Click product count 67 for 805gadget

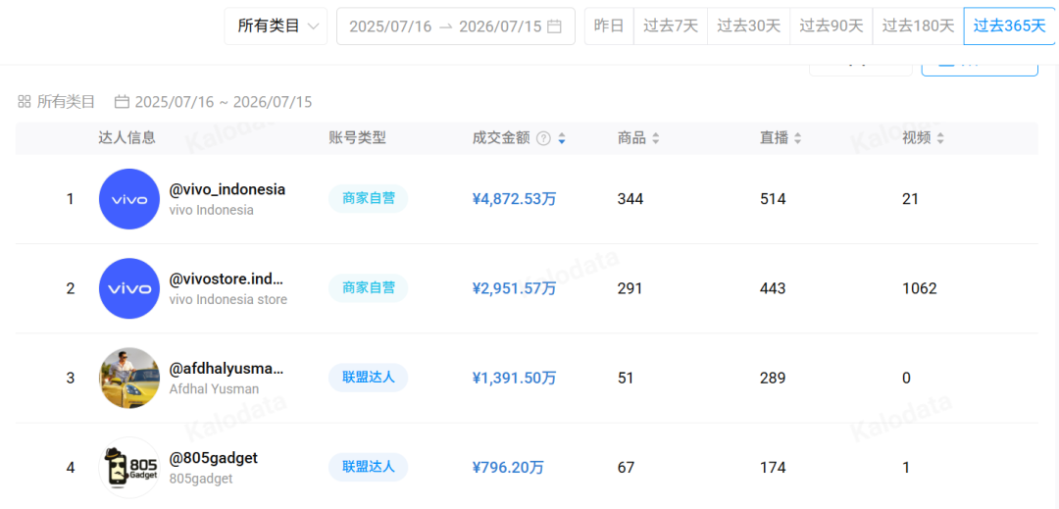626,468
